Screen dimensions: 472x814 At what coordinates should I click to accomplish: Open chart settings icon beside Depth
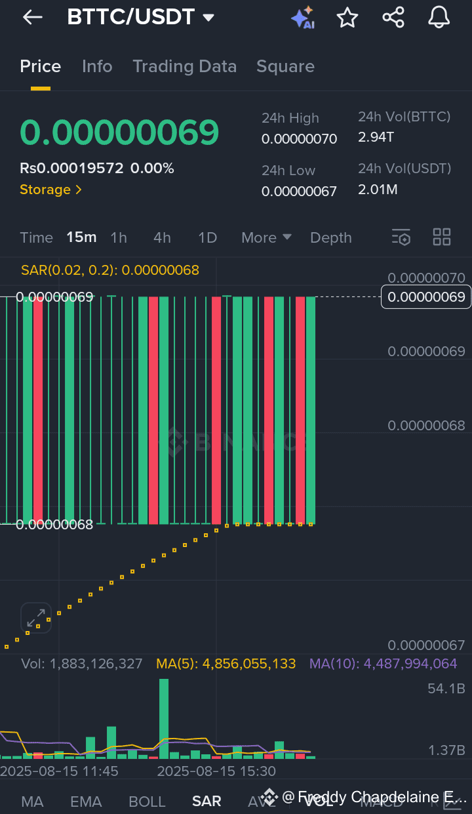[x=401, y=237]
